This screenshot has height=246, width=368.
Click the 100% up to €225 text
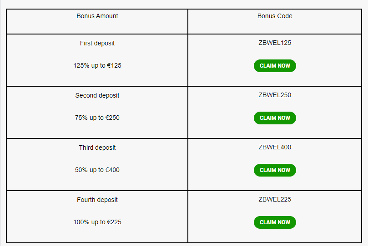pos(97,222)
